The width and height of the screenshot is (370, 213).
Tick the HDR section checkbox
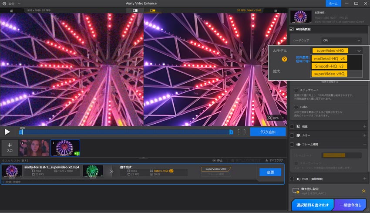pos(292,179)
